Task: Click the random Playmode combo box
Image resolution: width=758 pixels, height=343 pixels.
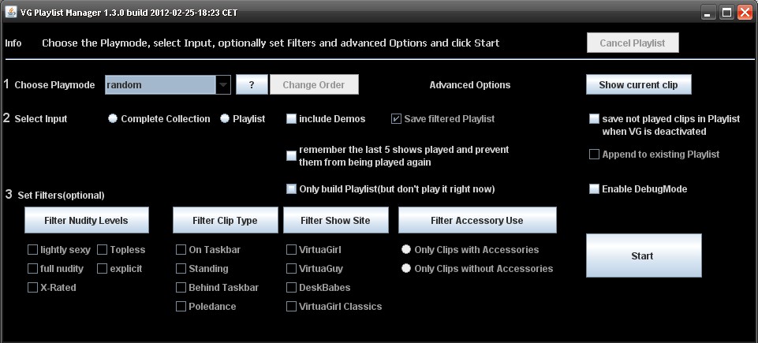Action: point(160,85)
